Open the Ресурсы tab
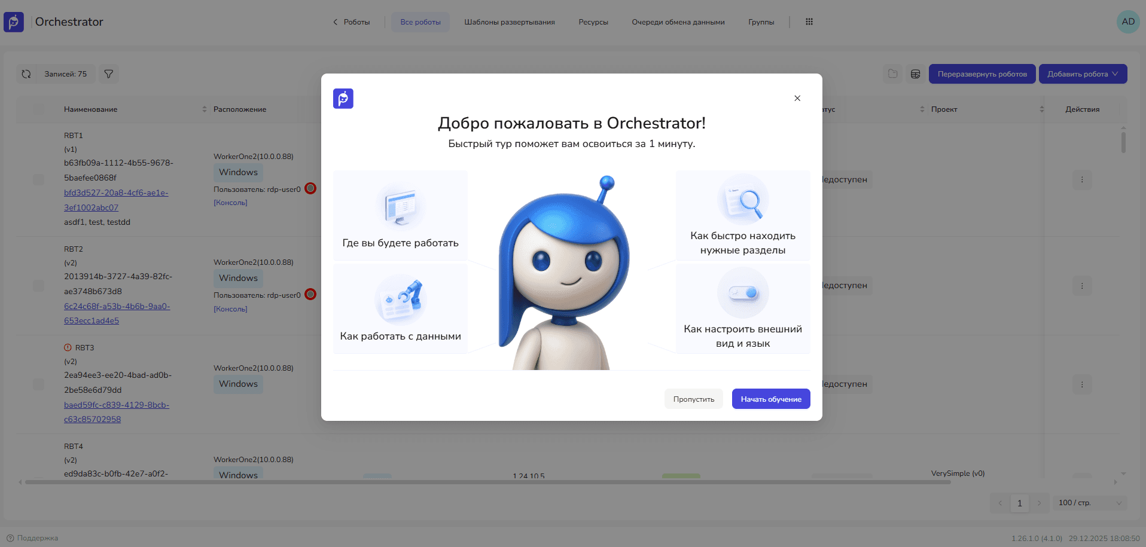The height and width of the screenshot is (547, 1146). coord(593,22)
